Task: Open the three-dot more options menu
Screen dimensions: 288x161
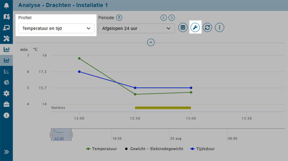Action: coord(220,28)
